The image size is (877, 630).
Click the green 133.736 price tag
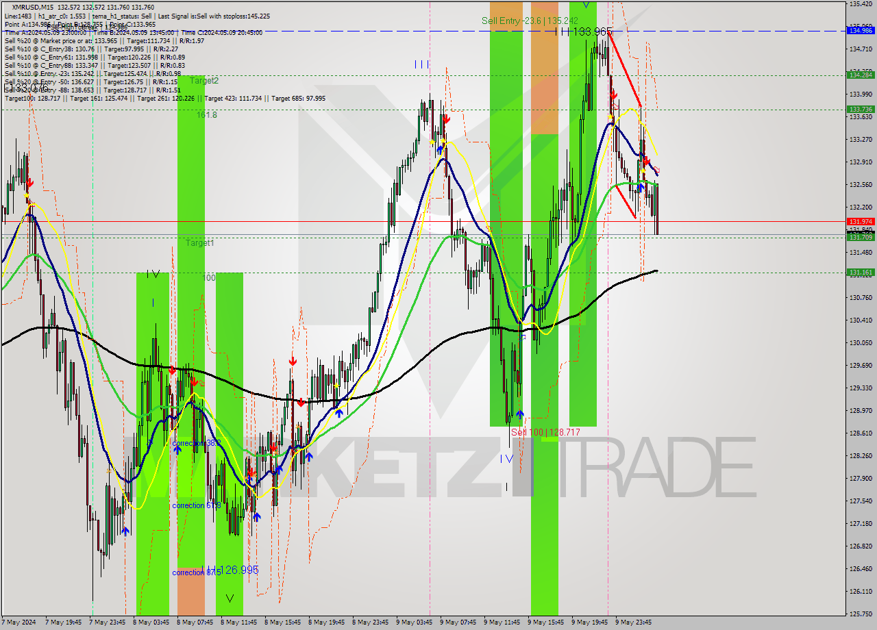click(861, 109)
